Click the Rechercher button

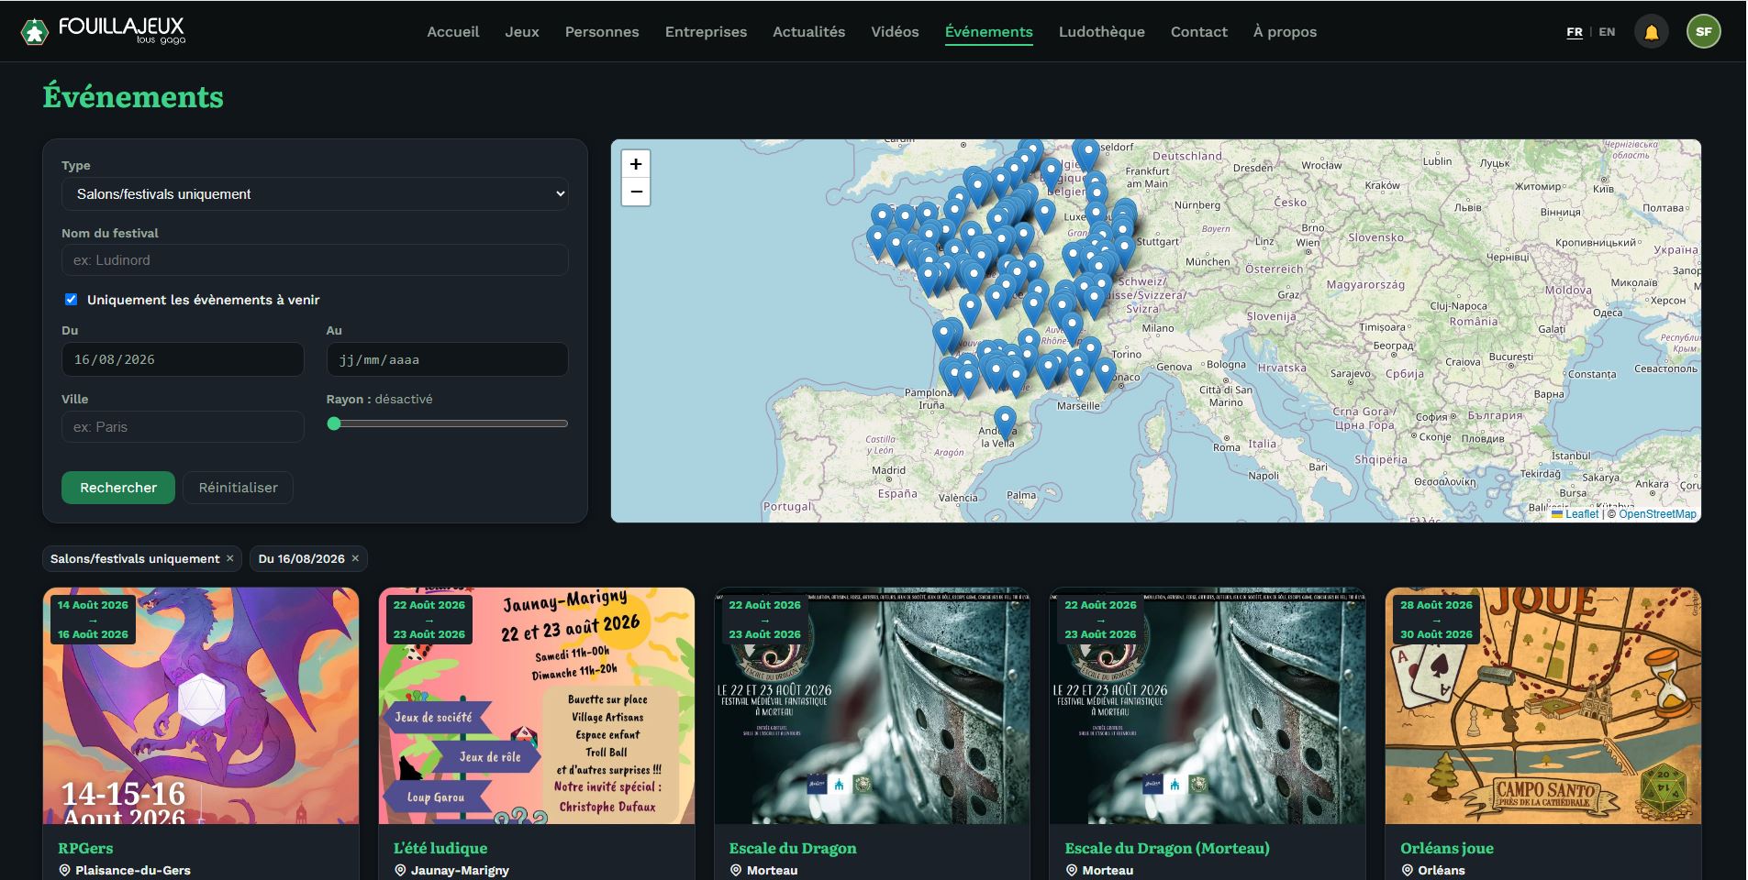[118, 488]
